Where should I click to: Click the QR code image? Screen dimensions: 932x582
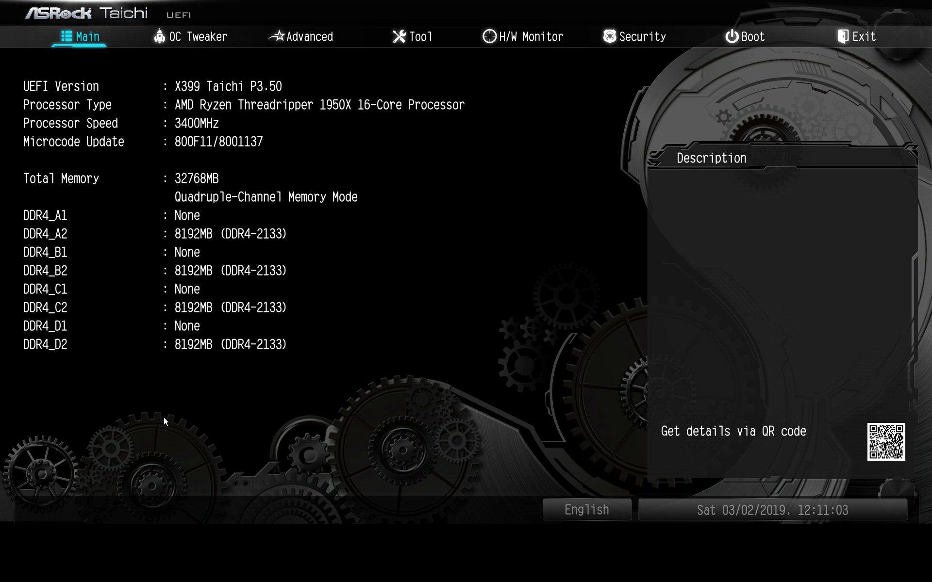click(x=886, y=442)
